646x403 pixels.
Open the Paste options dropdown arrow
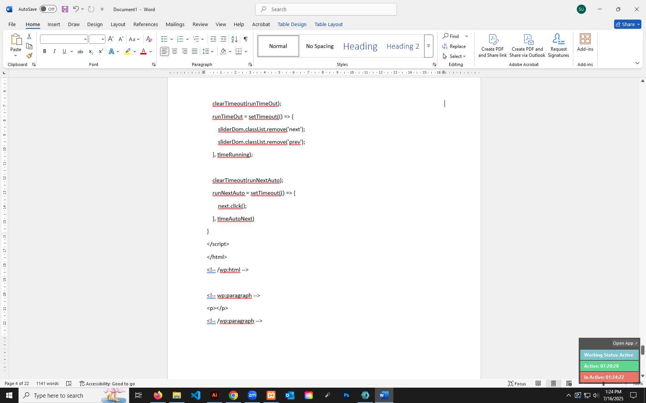click(x=16, y=56)
